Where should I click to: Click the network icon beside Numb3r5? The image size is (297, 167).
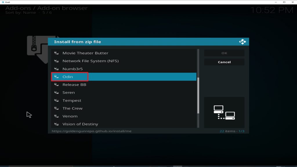(x=56, y=69)
